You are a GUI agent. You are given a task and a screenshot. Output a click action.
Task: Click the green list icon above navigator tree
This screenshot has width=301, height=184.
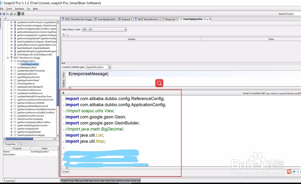(5, 18)
